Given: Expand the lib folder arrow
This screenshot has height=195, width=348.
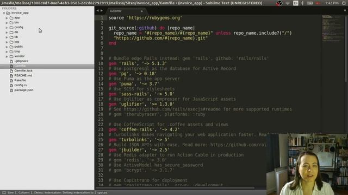Looking at the screenshot, I should pos(7,37).
